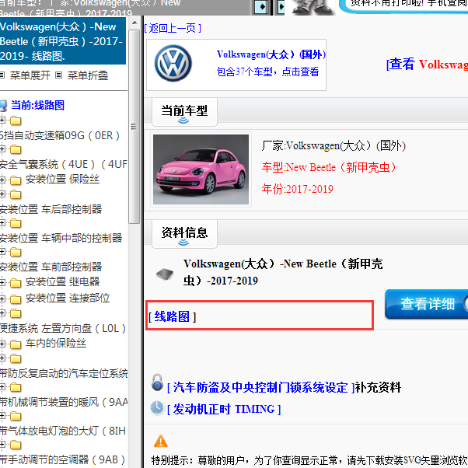Expand the node above 6挡自动变速箱09G

(2, 120)
